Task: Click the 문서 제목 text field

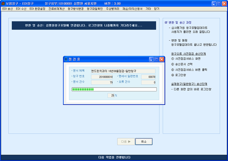Action: coord(123,71)
